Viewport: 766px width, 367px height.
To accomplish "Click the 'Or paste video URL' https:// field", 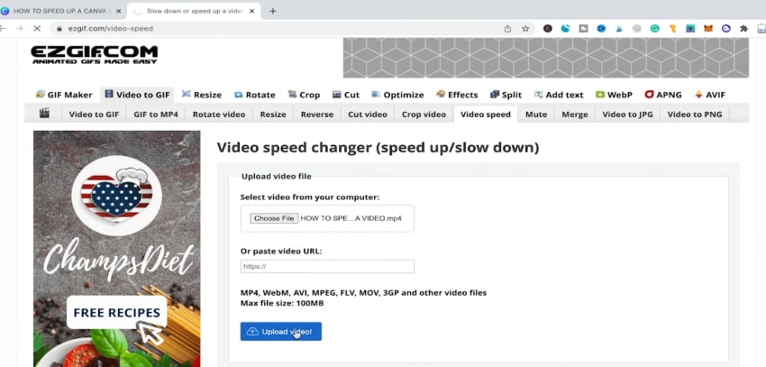I will (327, 266).
